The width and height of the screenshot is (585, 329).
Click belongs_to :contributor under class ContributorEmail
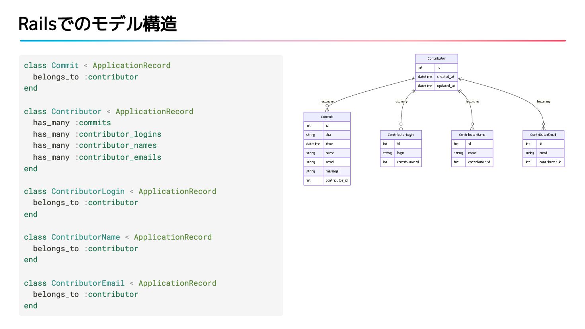[x=86, y=294]
